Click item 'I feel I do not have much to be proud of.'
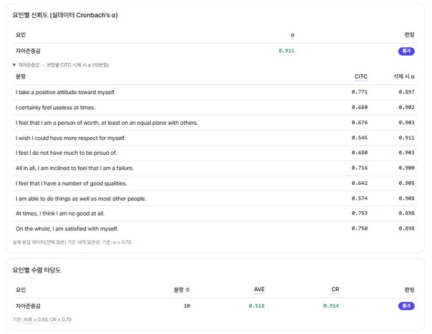The height and width of the screenshot is (334, 432). point(66,153)
